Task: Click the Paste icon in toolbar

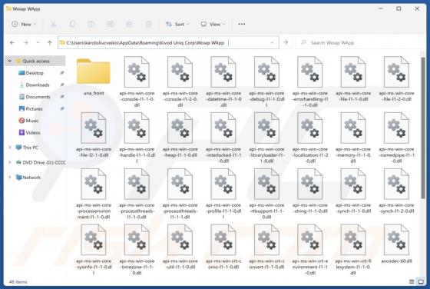Action: click(x=91, y=24)
